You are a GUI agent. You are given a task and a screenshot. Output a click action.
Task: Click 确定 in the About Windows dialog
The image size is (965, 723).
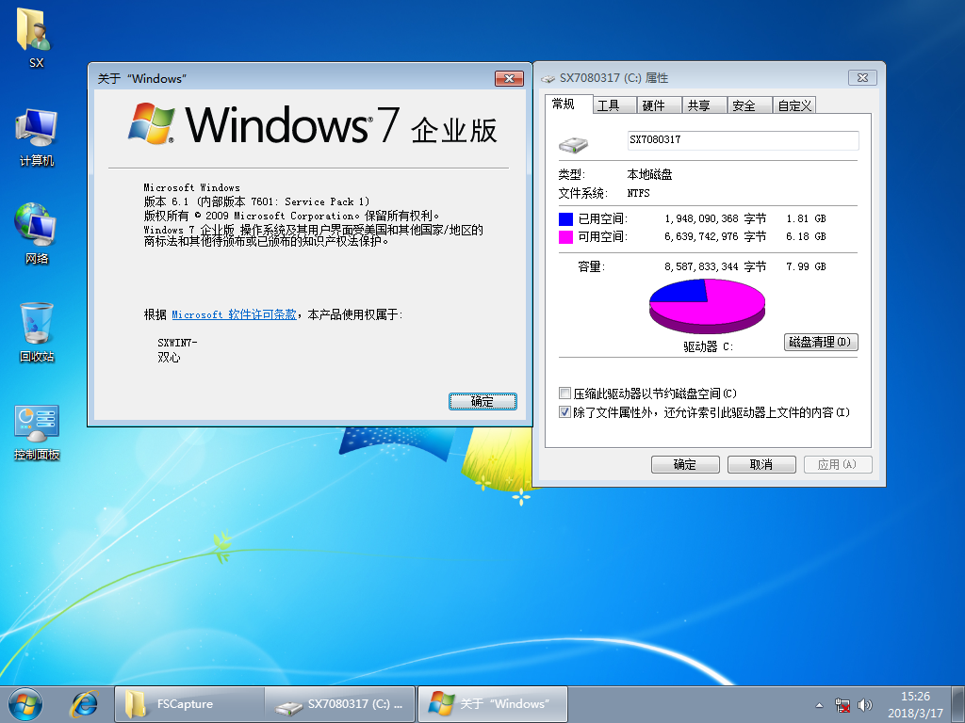point(482,401)
